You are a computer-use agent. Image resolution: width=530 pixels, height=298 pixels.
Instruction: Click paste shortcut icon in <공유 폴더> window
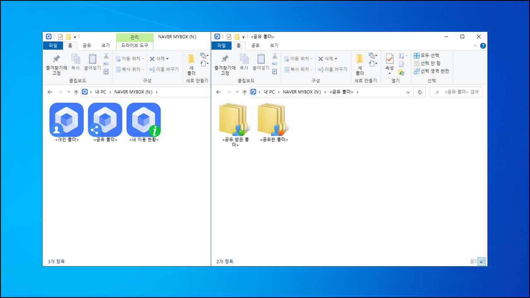tap(275, 71)
